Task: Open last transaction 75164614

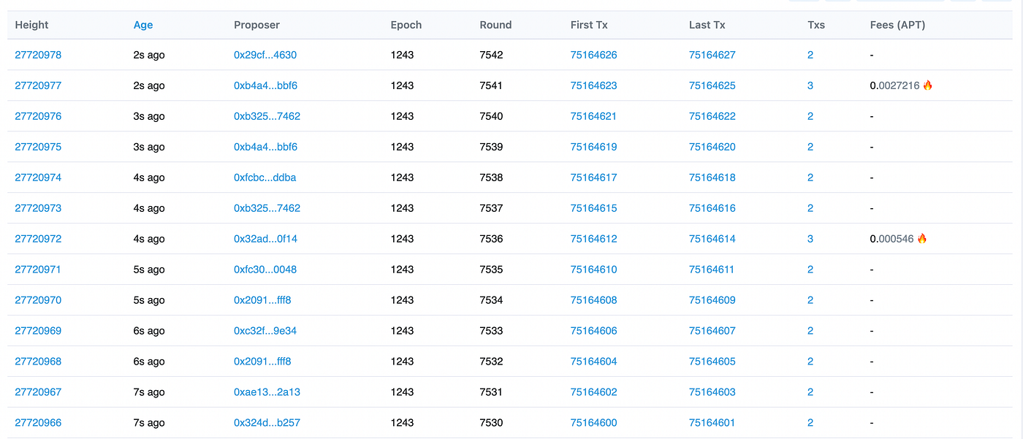Action: (x=712, y=239)
